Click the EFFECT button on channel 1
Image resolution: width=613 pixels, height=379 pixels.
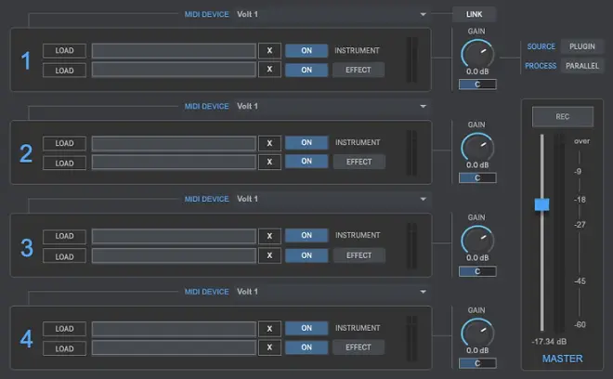click(359, 70)
